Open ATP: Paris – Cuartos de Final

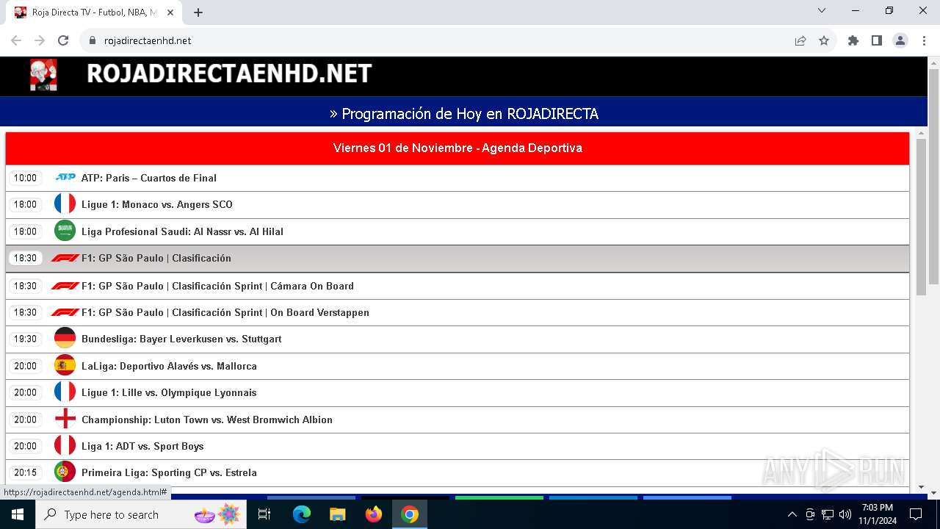[149, 178]
